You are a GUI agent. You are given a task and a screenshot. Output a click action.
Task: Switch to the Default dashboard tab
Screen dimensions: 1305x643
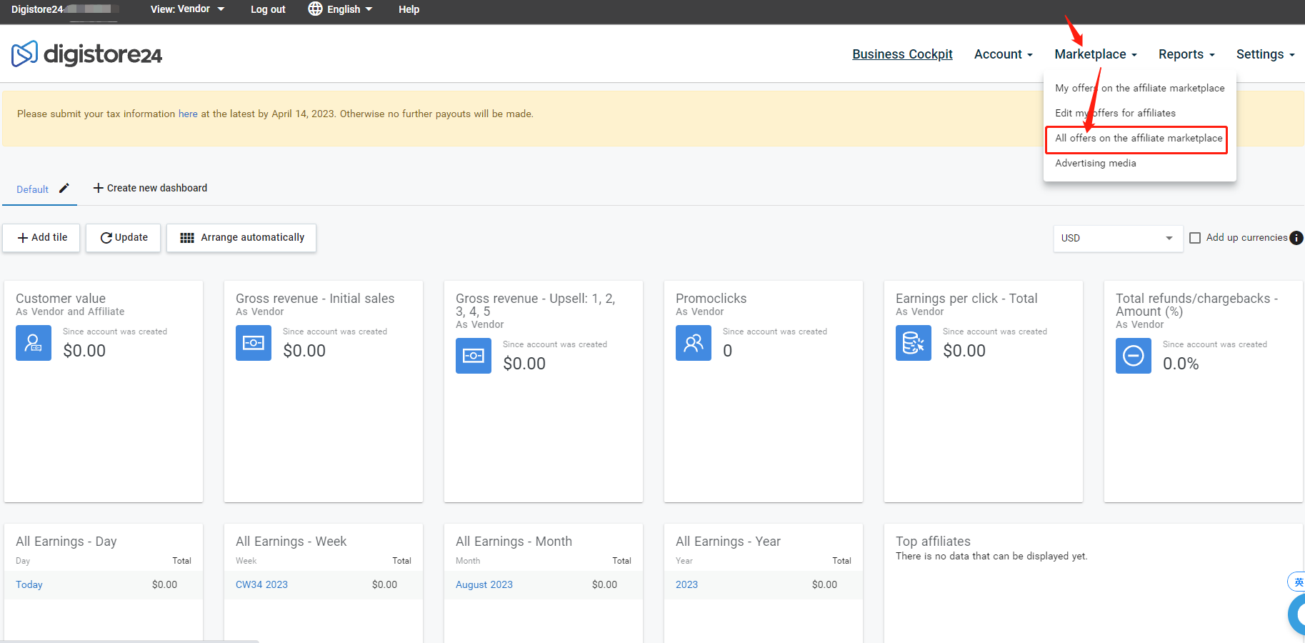pyautogui.click(x=33, y=189)
